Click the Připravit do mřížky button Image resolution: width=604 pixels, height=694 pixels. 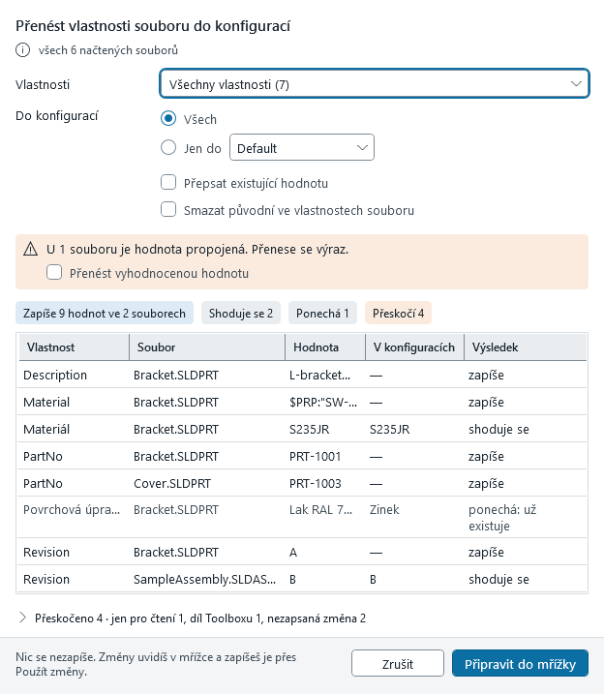coord(521,663)
